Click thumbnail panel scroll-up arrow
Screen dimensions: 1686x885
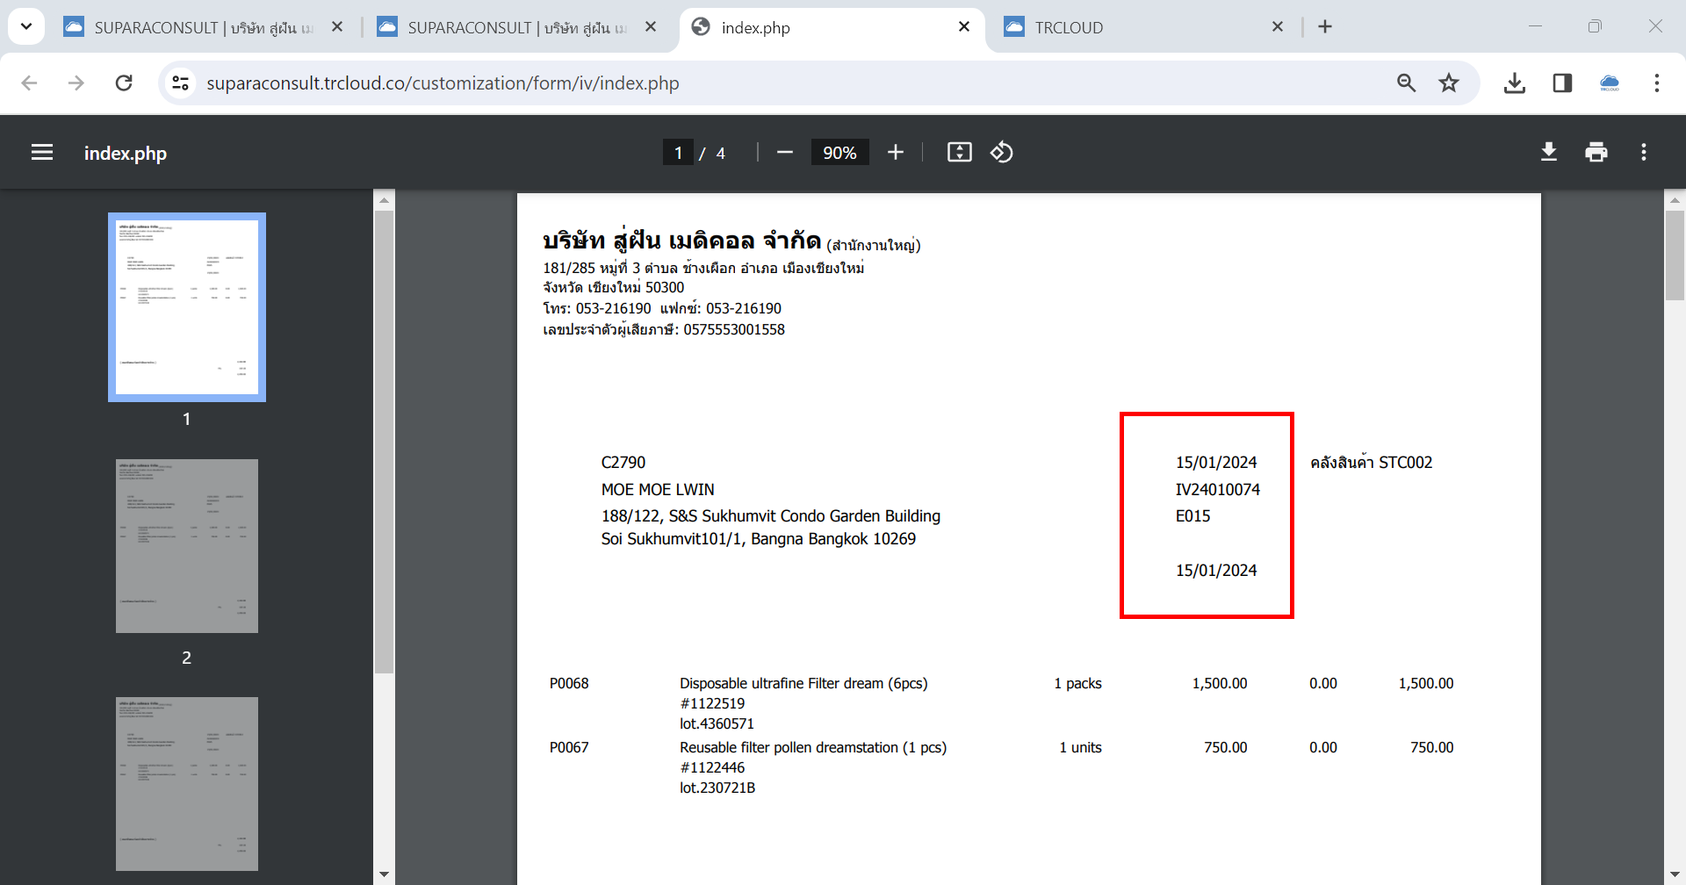coord(384,200)
